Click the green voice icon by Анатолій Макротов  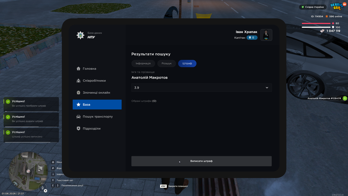coord(345,98)
